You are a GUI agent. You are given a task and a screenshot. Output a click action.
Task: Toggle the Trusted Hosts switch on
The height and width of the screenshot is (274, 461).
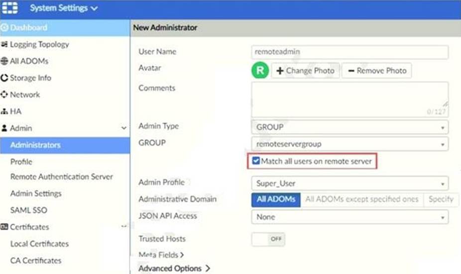[268, 239]
